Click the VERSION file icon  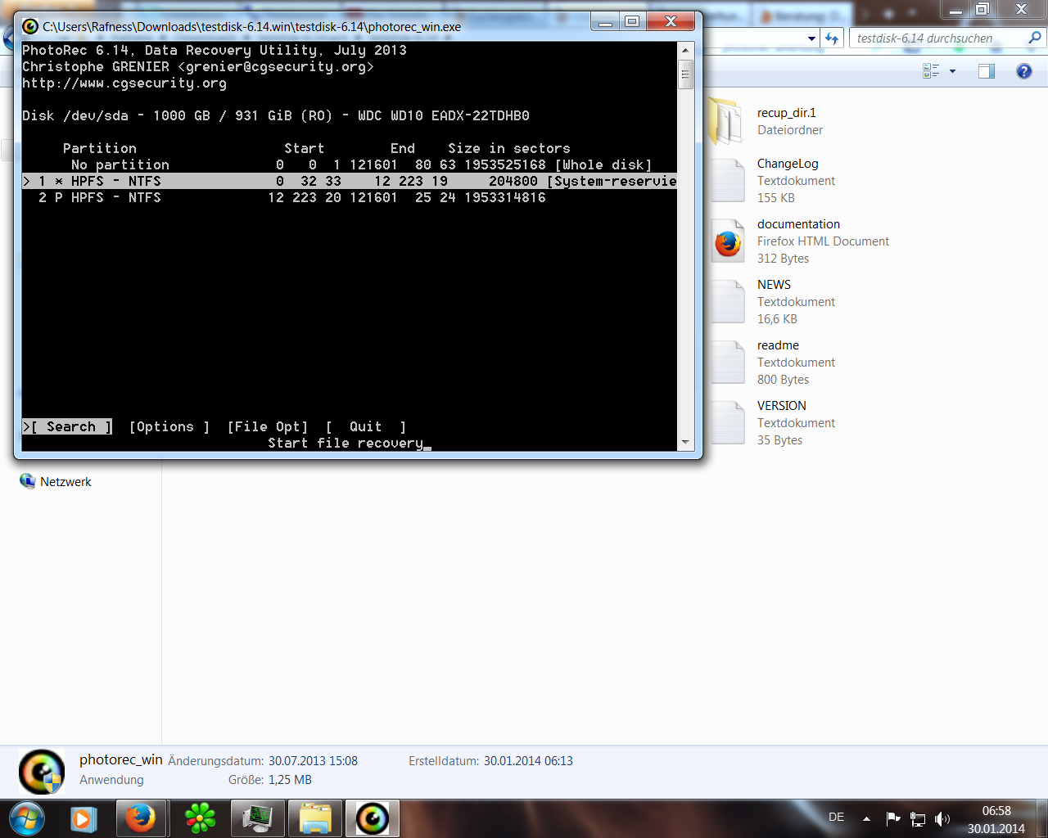click(x=726, y=423)
